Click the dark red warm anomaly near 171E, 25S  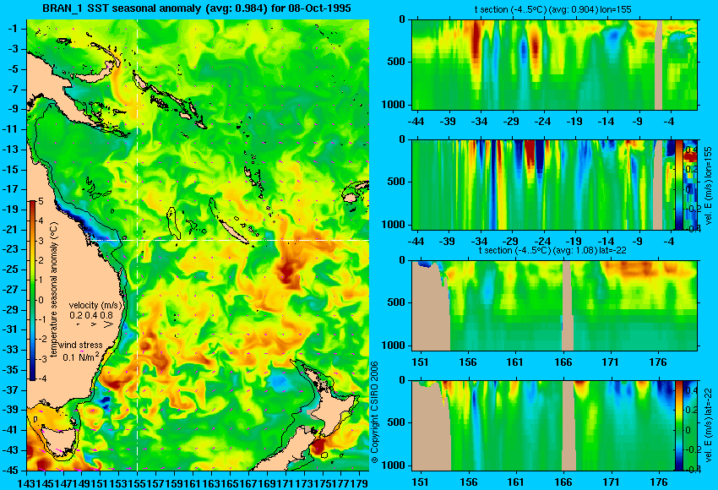(287, 274)
